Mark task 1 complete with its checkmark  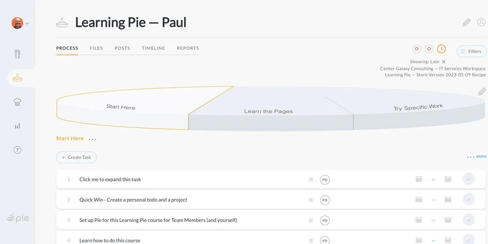(468, 179)
